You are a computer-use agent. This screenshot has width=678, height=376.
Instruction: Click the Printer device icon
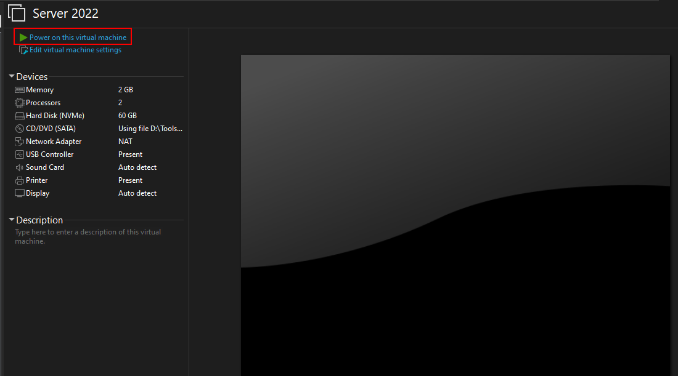pos(20,180)
